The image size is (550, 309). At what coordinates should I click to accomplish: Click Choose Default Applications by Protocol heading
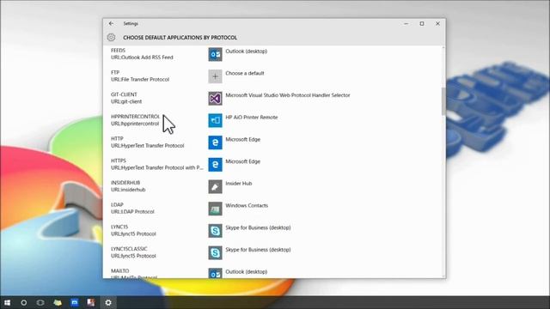[180, 38]
